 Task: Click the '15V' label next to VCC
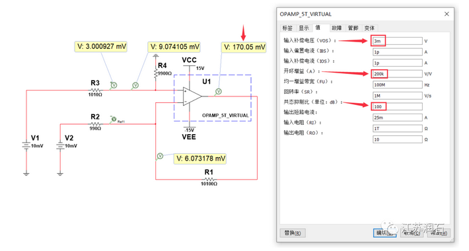click(200, 68)
